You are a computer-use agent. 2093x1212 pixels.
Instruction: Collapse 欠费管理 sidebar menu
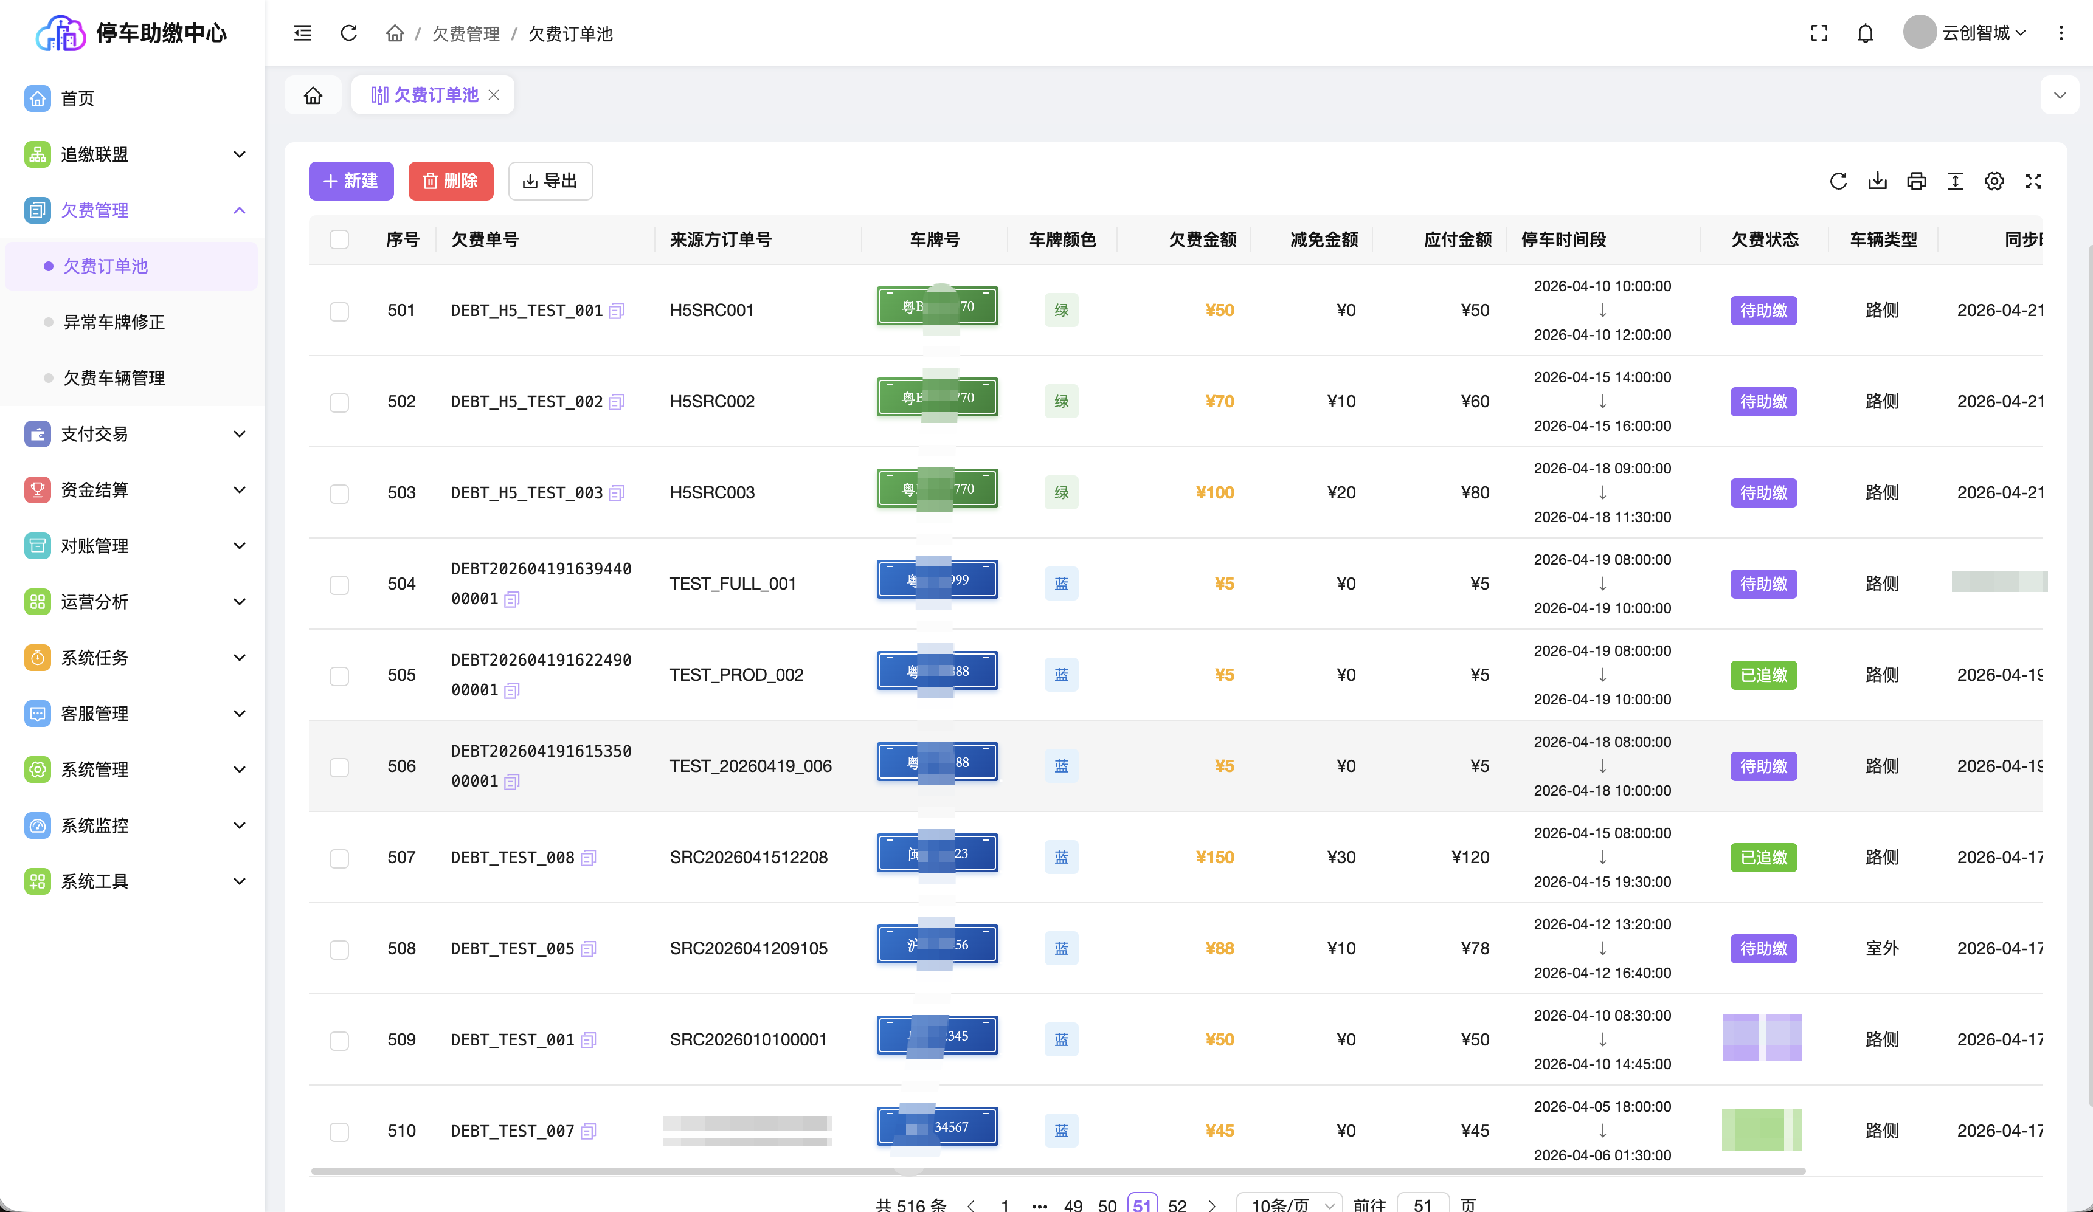(x=133, y=210)
